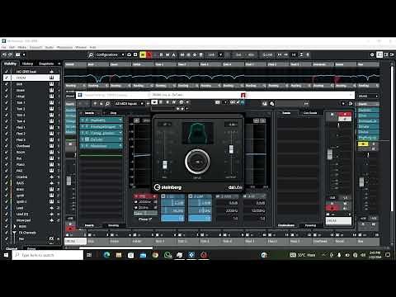Open the File menu
This screenshot has height=297, width=396.
3,47
